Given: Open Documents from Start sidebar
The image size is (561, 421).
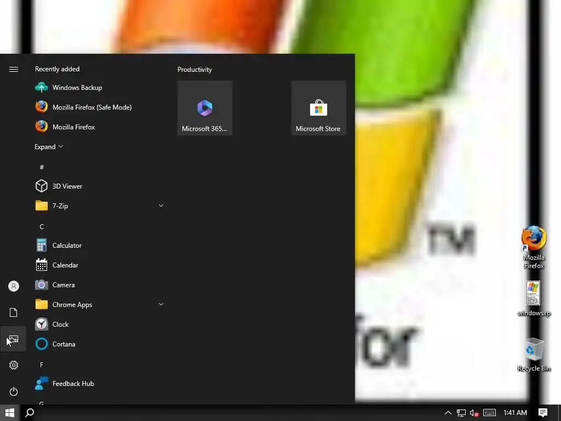Looking at the screenshot, I should [13, 312].
